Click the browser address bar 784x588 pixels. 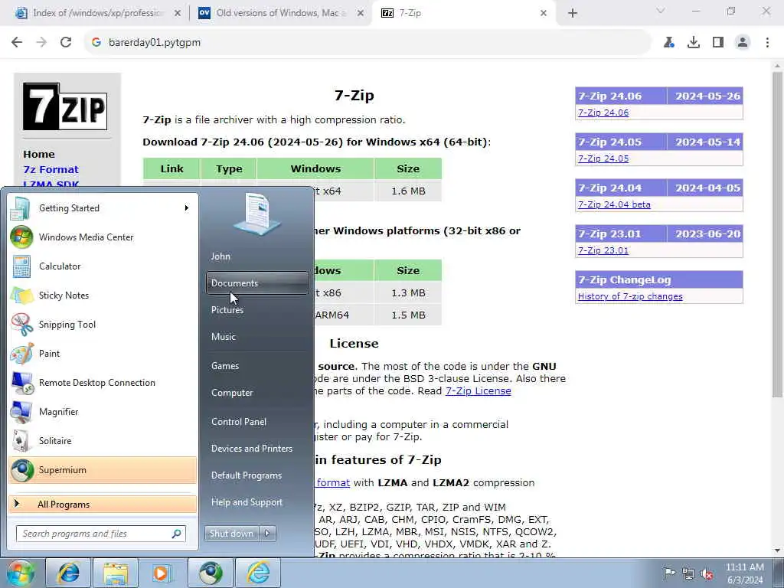[x=370, y=43]
